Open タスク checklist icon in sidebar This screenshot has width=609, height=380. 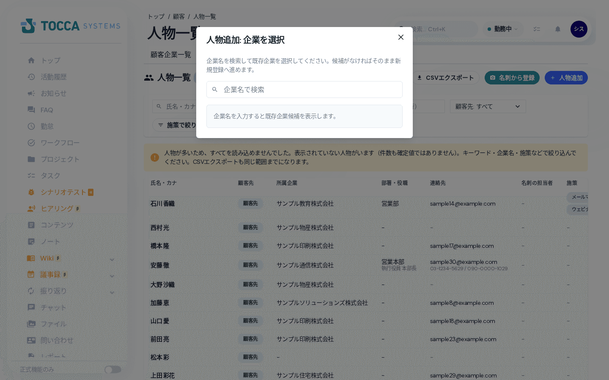31,176
